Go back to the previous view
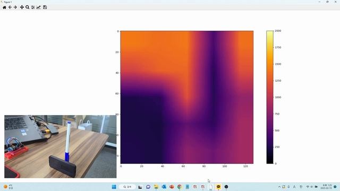Viewport: 340px width, 191px height. 10,7
